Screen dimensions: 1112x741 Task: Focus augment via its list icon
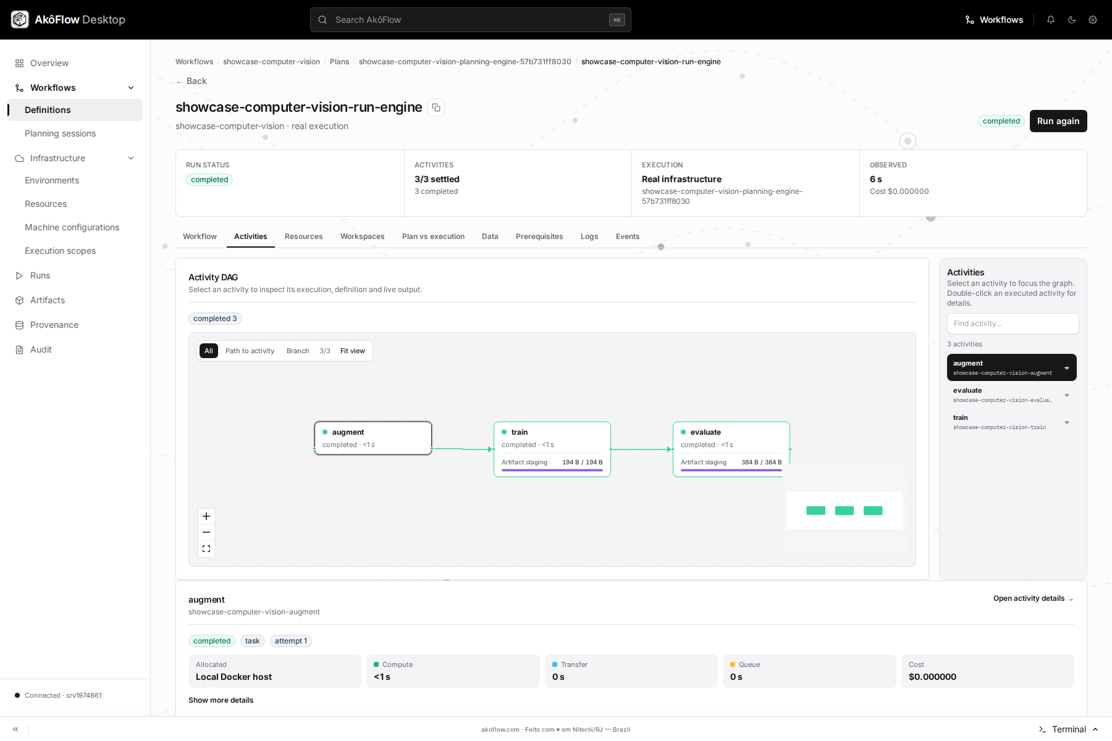(1066, 368)
